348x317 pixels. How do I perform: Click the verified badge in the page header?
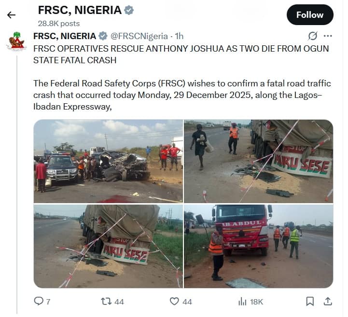[129, 10]
